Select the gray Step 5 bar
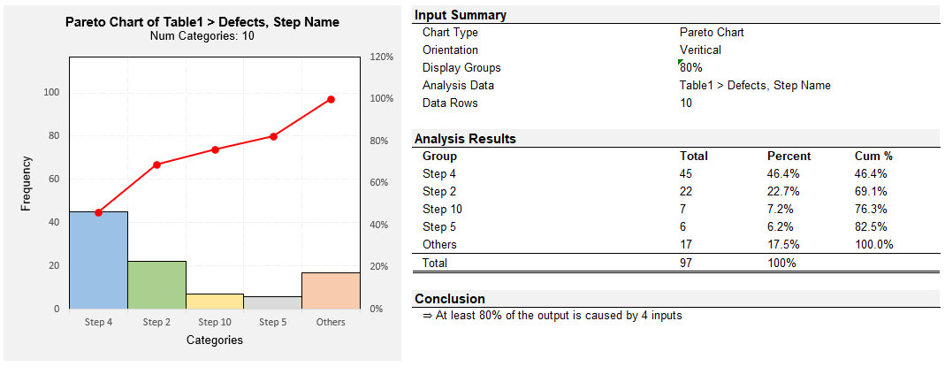Image resolution: width=945 pixels, height=367 pixels. click(x=273, y=302)
